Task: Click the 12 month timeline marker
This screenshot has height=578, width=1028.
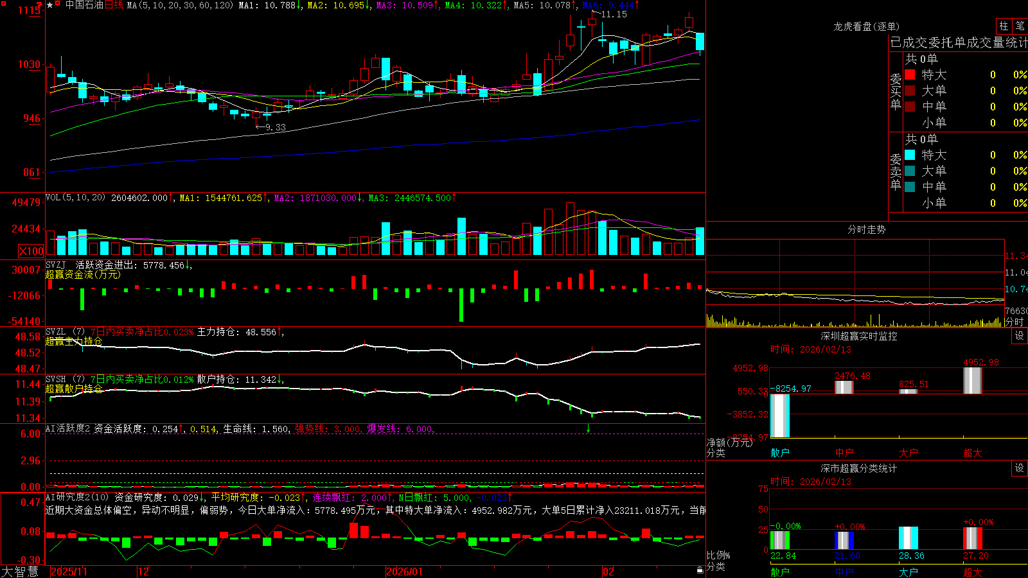Action: pyautogui.click(x=143, y=572)
